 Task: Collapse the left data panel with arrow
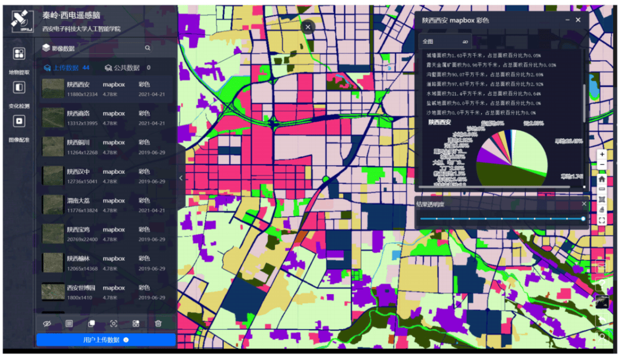pos(181,178)
